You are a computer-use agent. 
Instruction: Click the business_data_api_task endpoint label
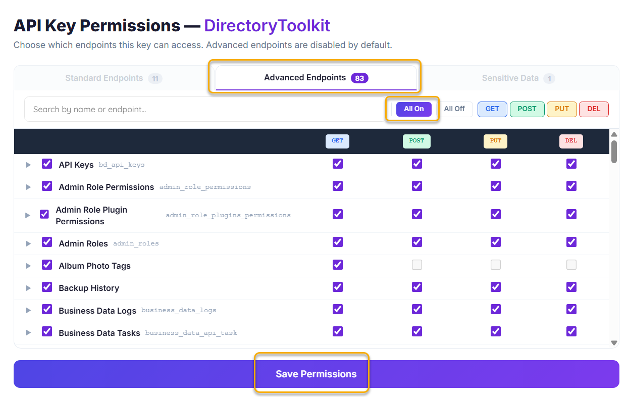pos(191,333)
